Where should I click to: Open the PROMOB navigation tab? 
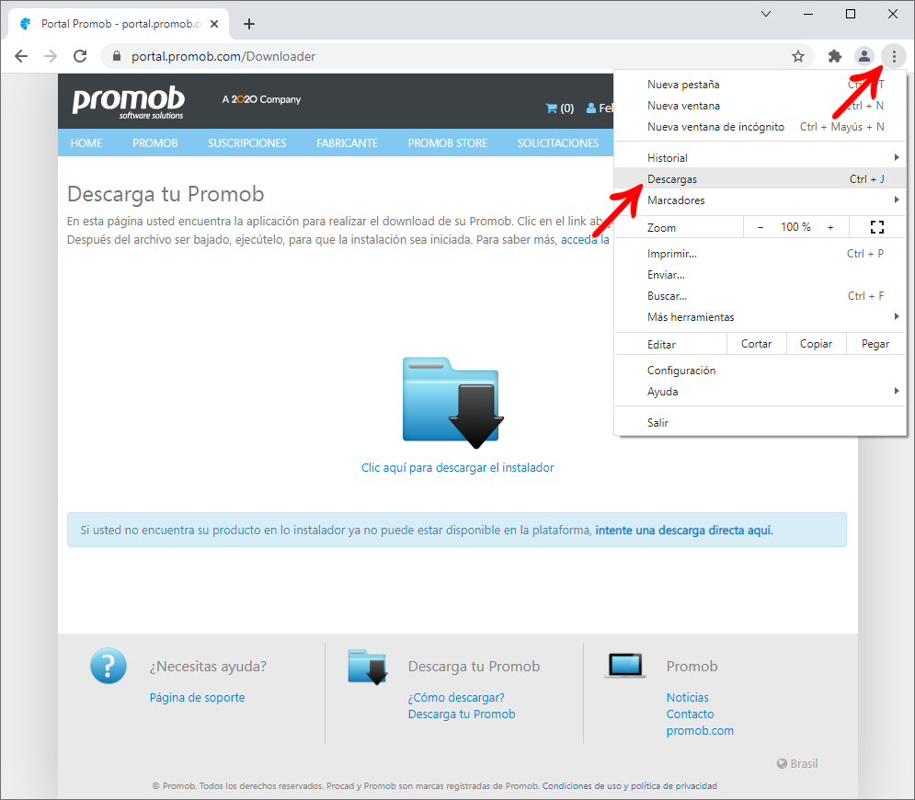coord(154,143)
